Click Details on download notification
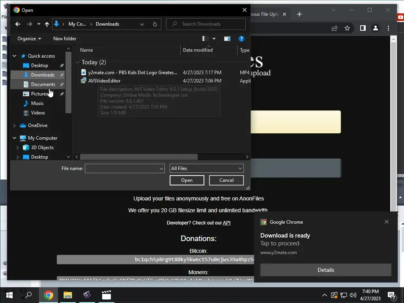The height and width of the screenshot is (303, 404). point(325,270)
